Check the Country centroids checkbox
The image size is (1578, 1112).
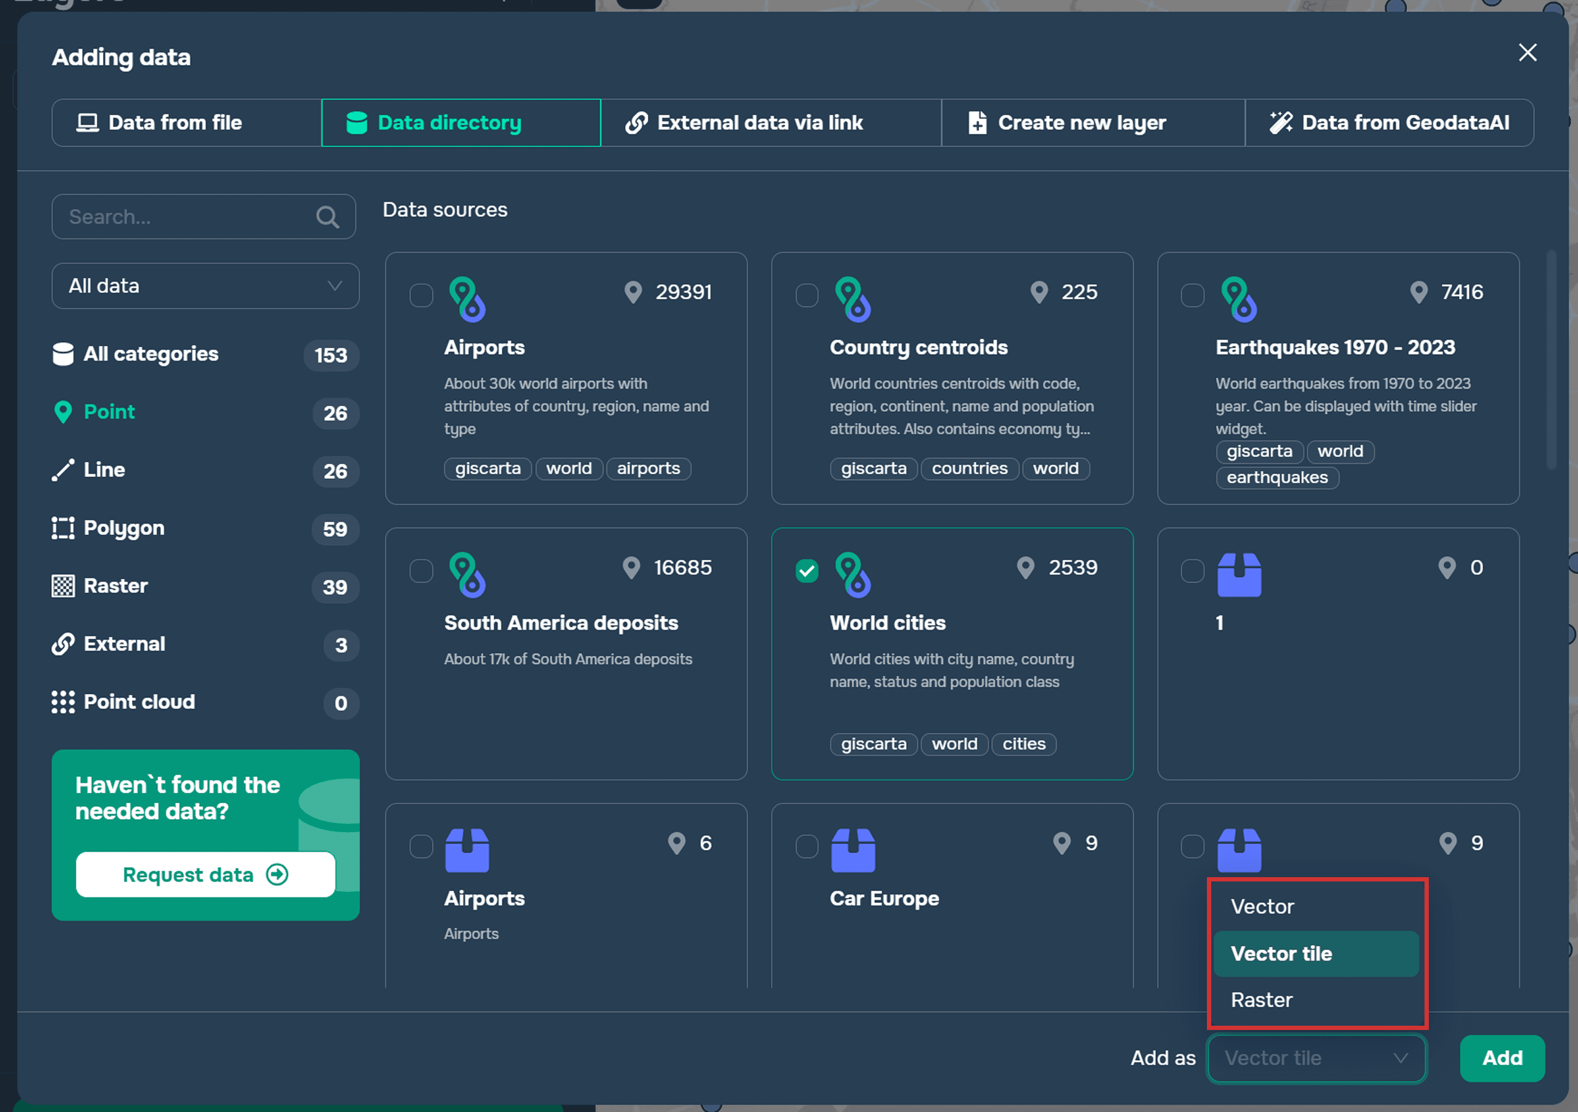coord(807,295)
